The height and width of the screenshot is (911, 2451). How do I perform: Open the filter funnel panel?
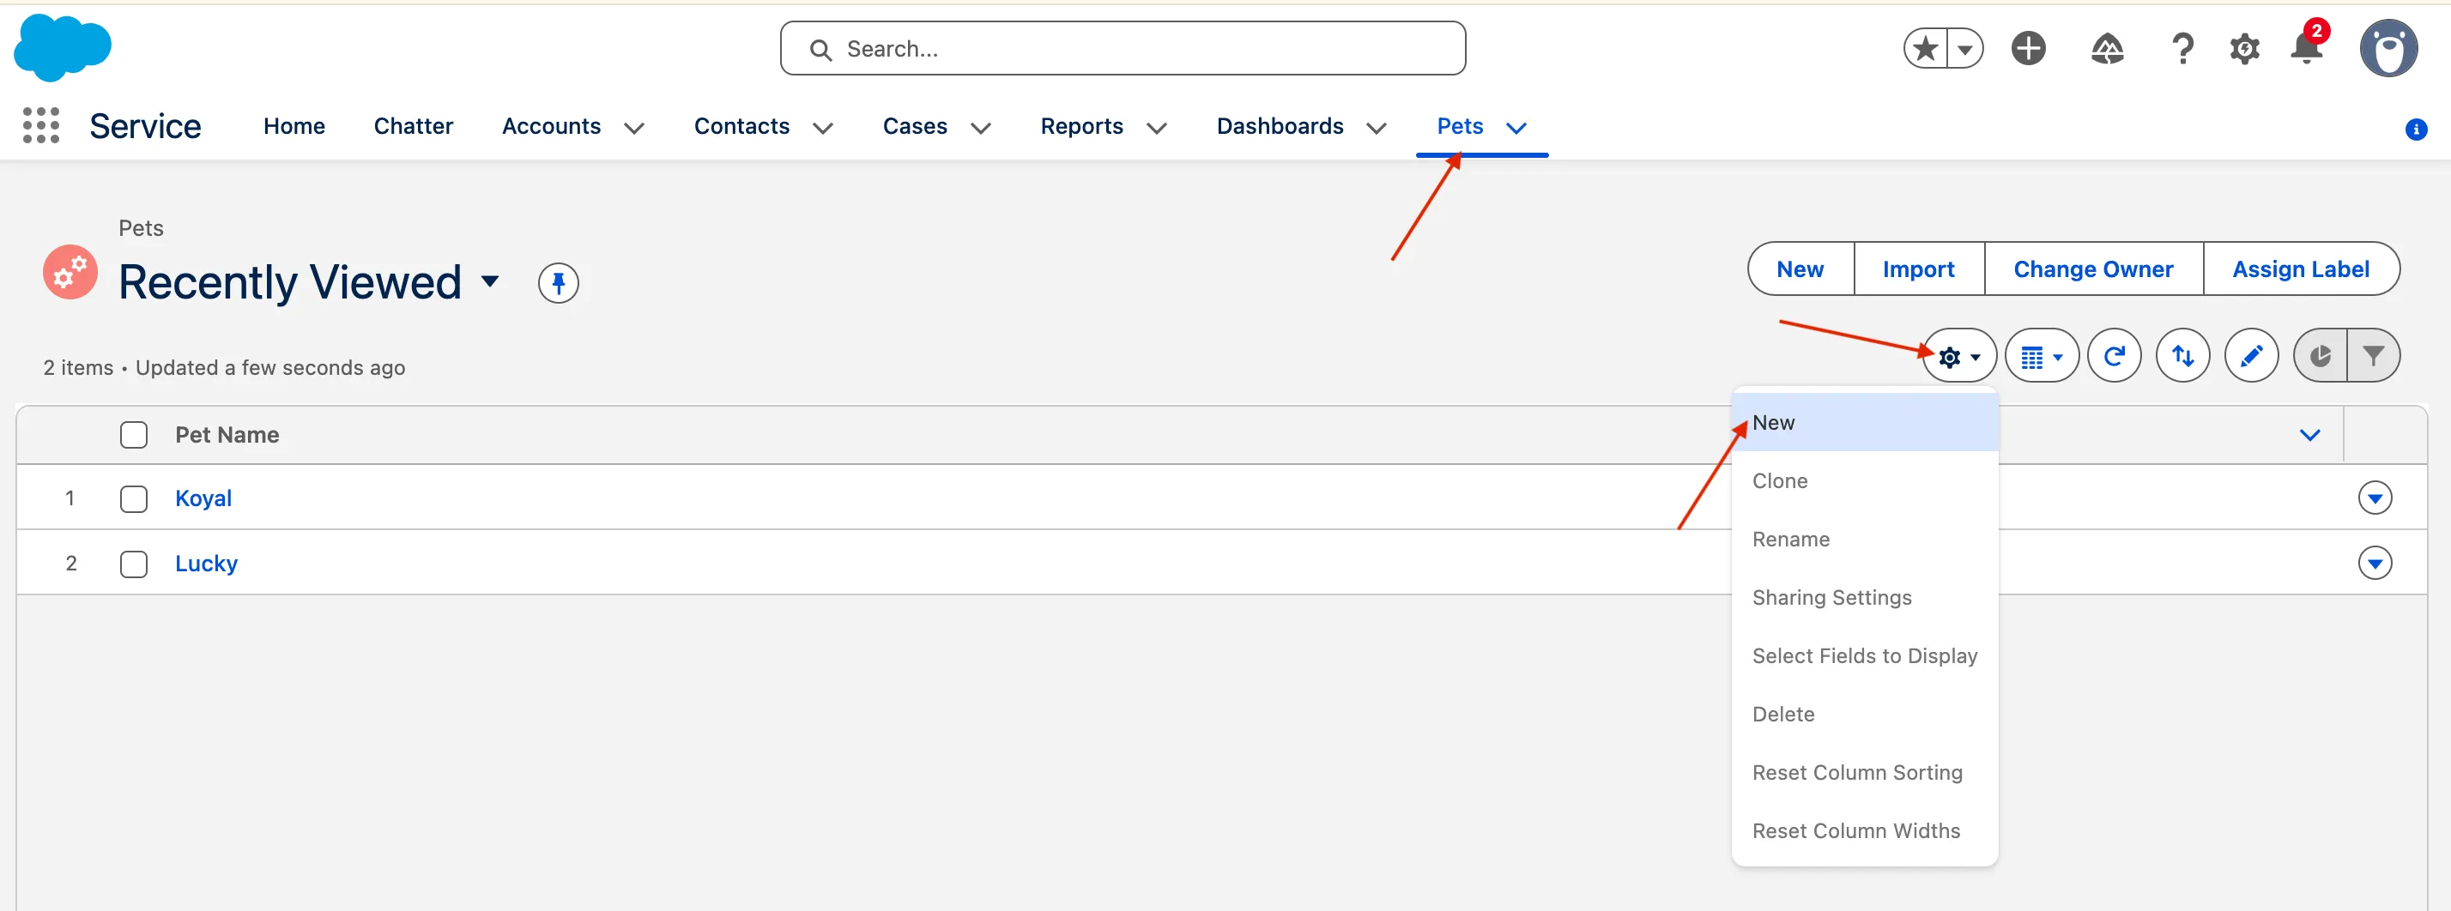2373,357
